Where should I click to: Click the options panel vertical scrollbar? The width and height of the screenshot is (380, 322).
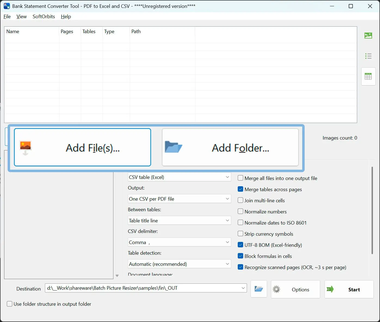point(372,210)
